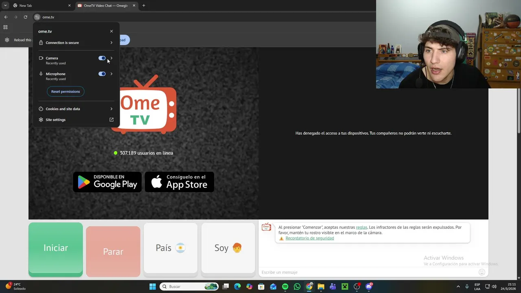Open OBS Studio from the taskbar
Viewport: 521px width, 293px height.
point(357,286)
